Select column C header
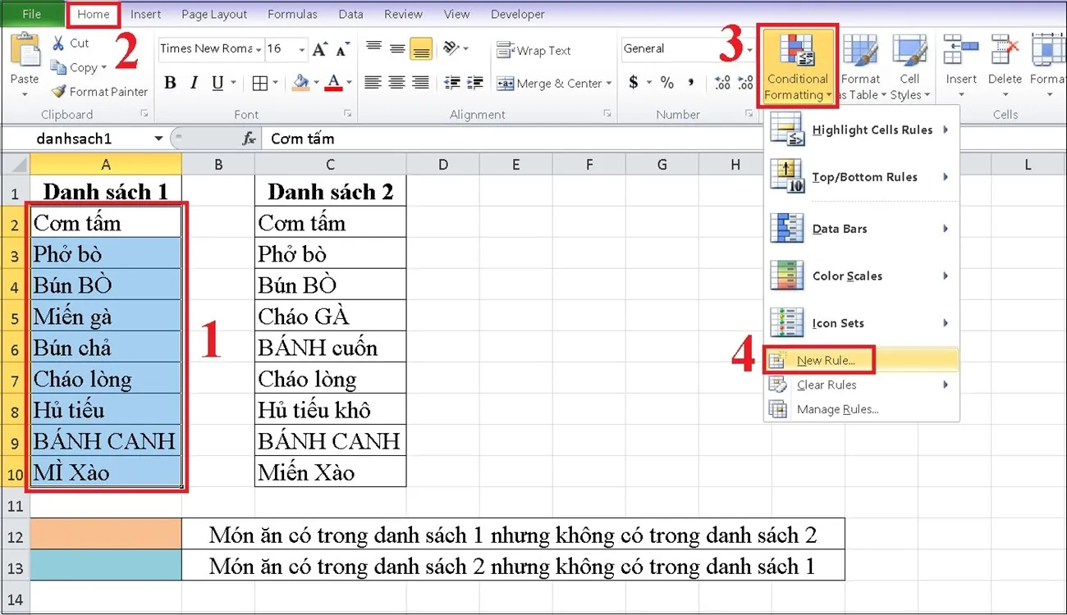The image size is (1067, 615). click(330, 165)
